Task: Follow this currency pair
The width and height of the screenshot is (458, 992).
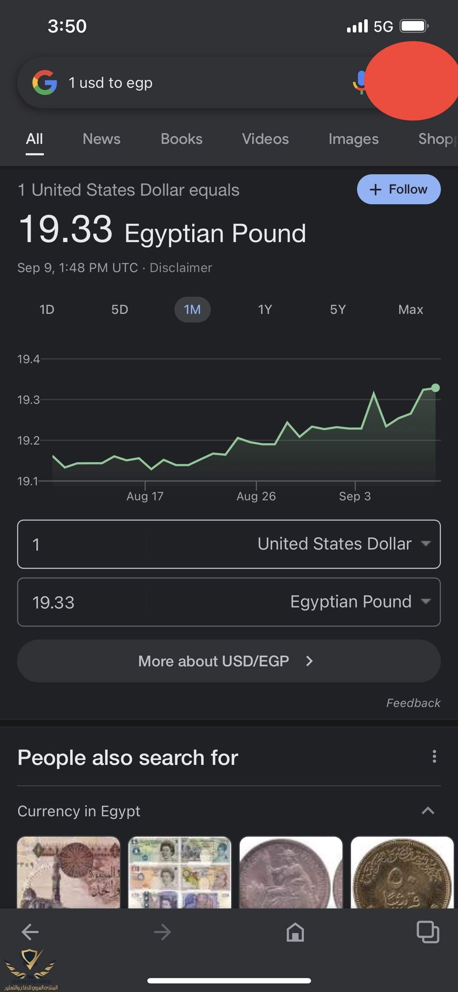Action: (x=398, y=189)
